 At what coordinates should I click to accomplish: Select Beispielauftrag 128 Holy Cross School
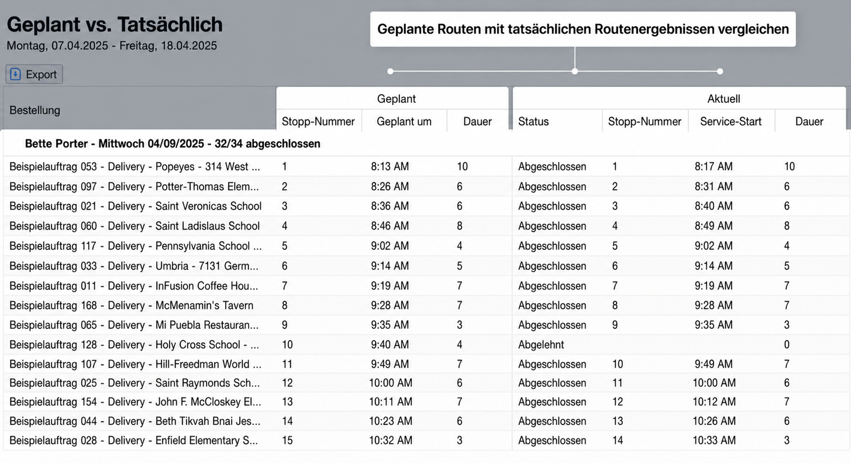click(135, 345)
